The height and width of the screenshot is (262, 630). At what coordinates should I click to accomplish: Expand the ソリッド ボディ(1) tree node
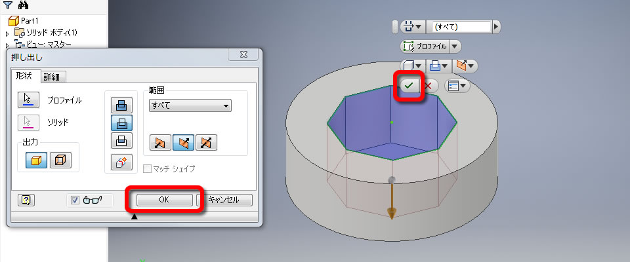[x=7, y=33]
